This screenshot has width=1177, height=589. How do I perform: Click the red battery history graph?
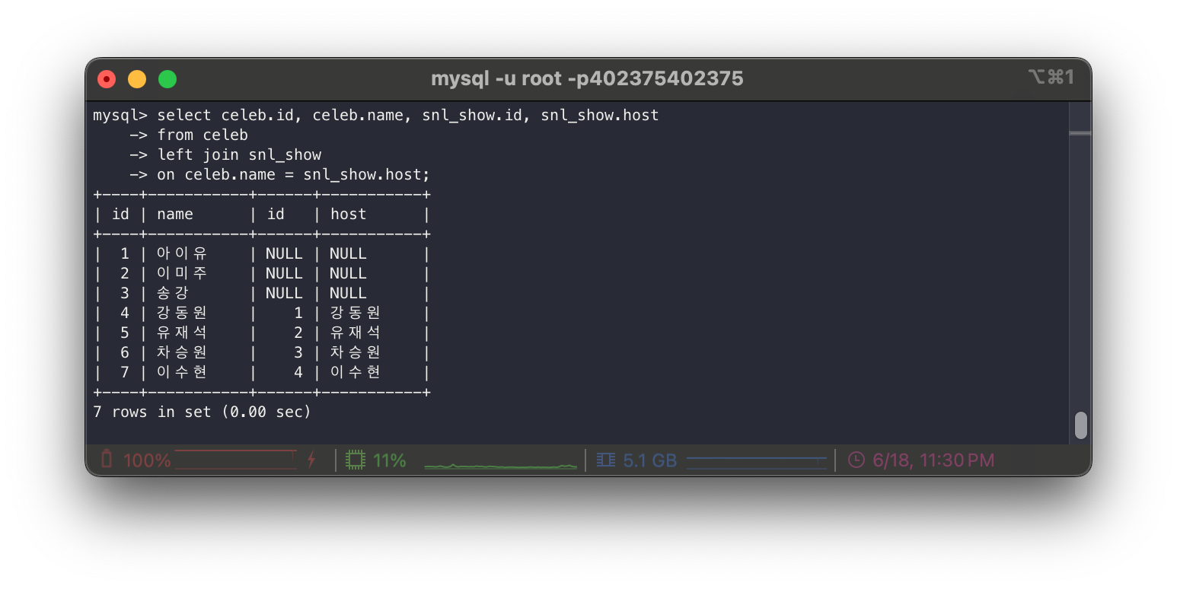coord(235,460)
